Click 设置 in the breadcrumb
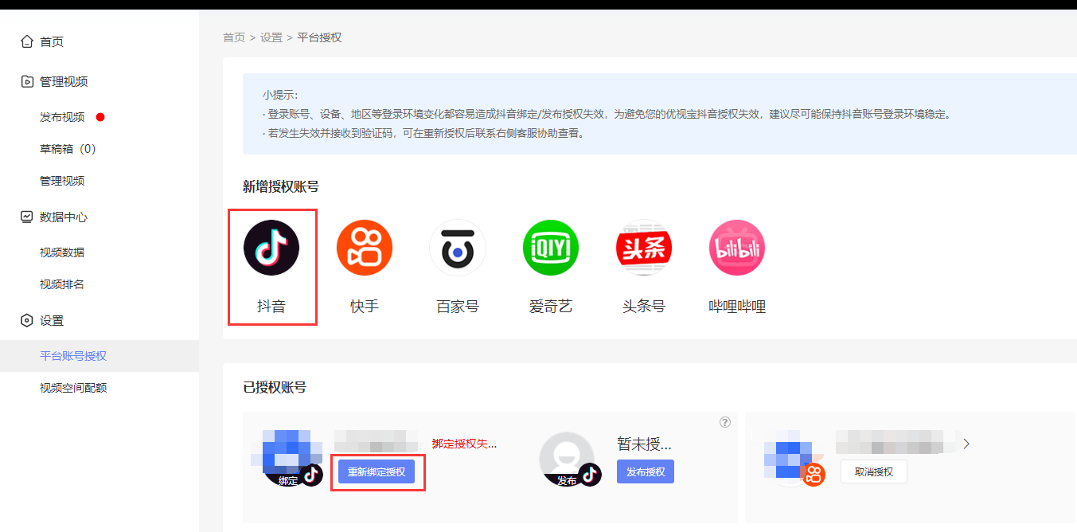Image resolution: width=1077 pixels, height=532 pixels. [x=271, y=37]
